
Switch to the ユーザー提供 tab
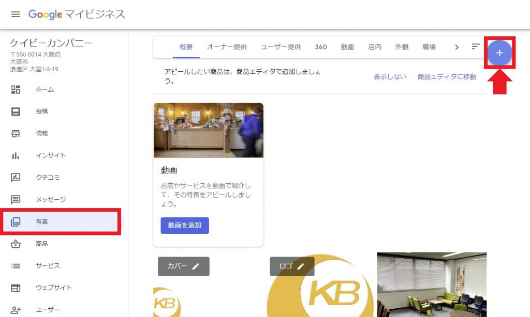tap(281, 47)
